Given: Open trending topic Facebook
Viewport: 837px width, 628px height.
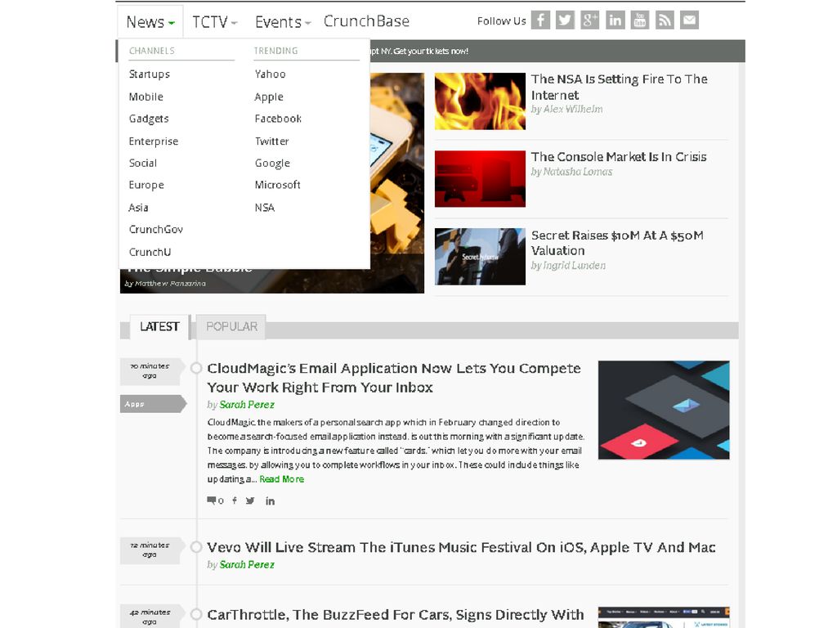Looking at the screenshot, I should (x=278, y=119).
